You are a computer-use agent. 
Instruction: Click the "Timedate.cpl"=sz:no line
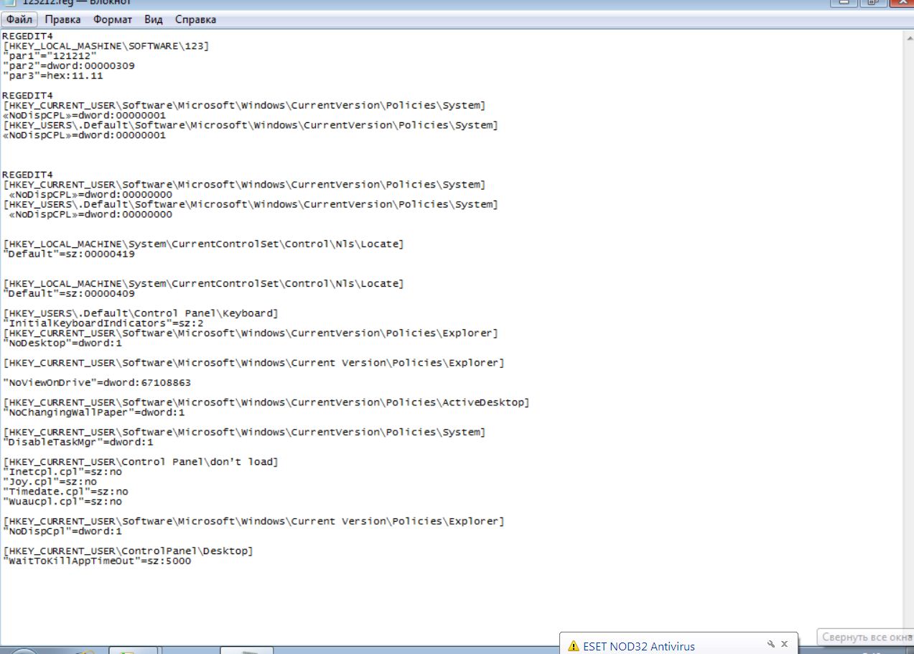[x=65, y=492]
